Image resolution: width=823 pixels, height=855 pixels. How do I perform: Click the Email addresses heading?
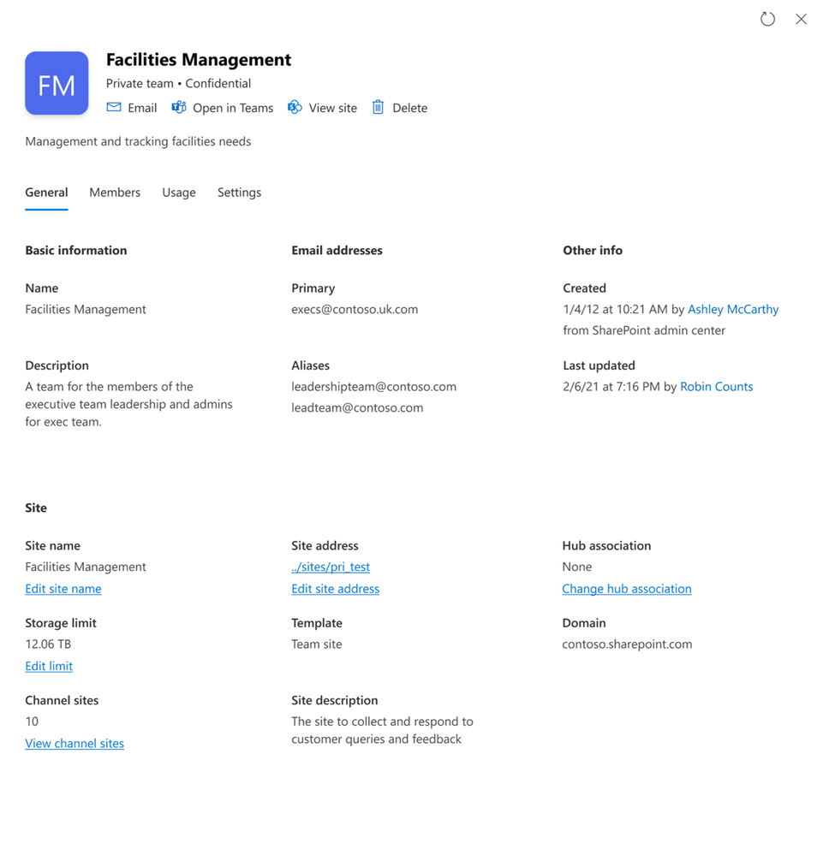click(x=337, y=250)
